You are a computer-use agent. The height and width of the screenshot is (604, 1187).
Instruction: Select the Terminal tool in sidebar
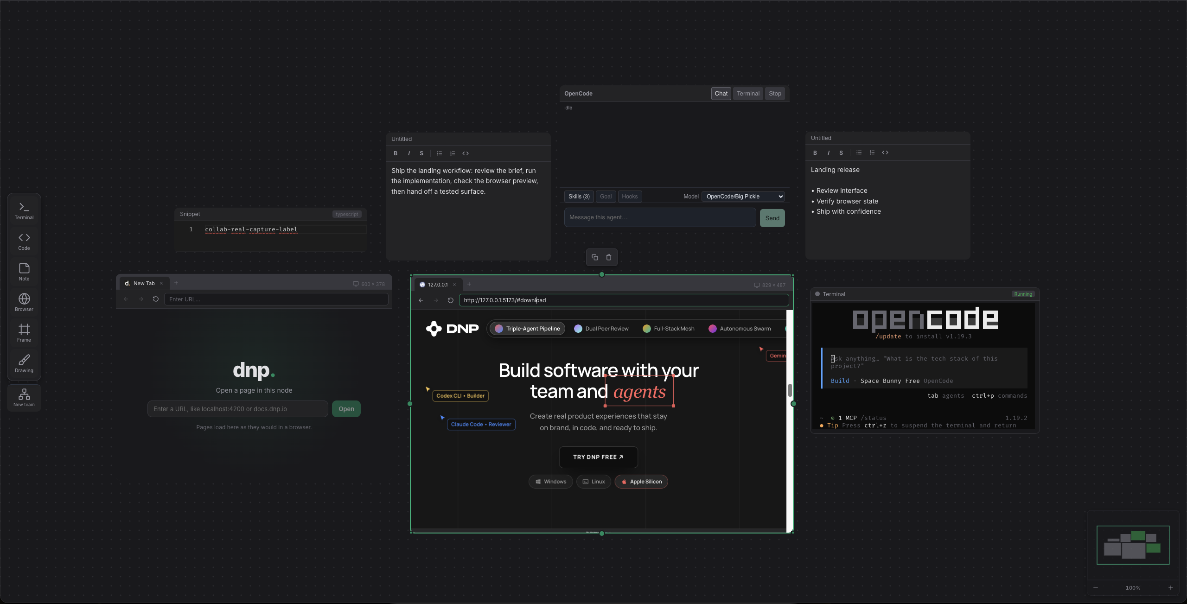pos(24,211)
